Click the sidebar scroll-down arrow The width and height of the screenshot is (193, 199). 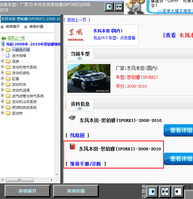point(57,175)
